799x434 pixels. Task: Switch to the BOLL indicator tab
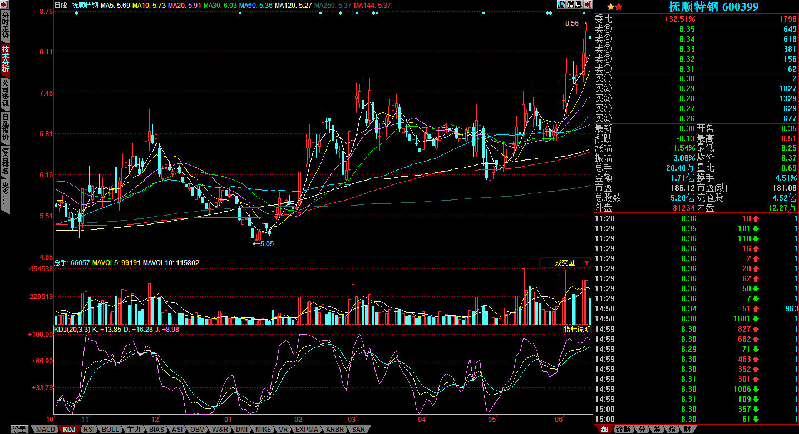click(110, 430)
